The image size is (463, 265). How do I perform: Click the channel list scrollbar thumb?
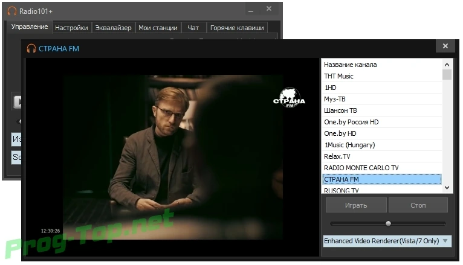pos(447,75)
